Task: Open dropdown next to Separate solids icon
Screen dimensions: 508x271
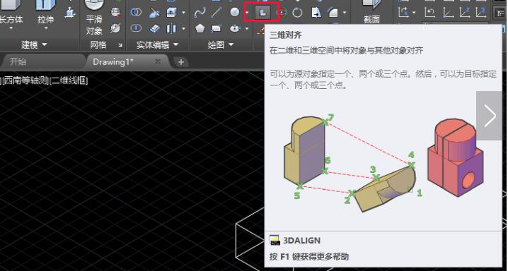Action: pyautogui.click(x=183, y=29)
